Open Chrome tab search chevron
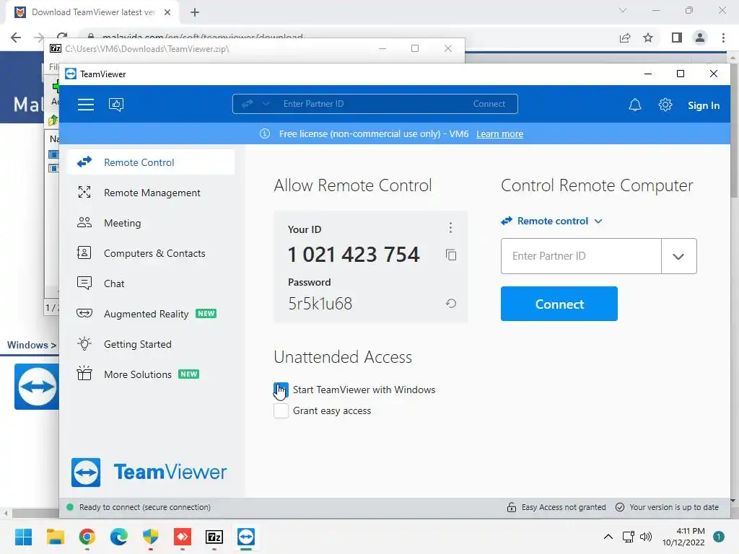The image size is (739, 554). tap(623, 10)
